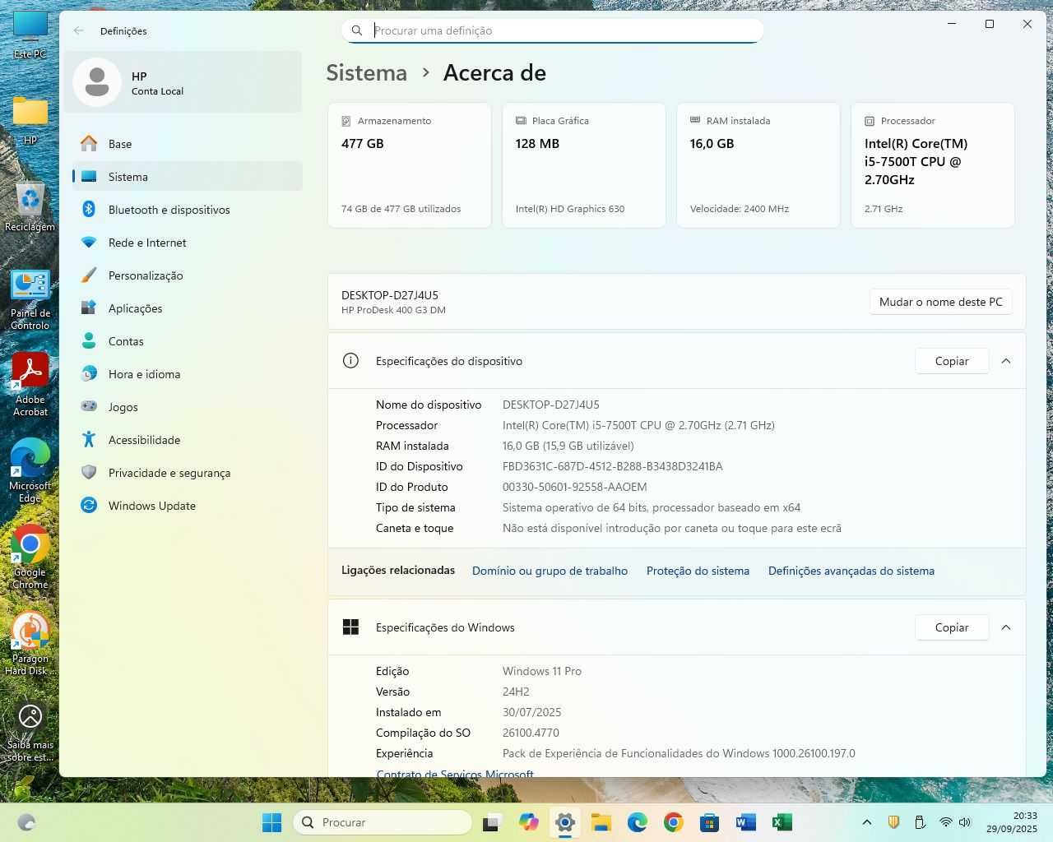Image resolution: width=1053 pixels, height=842 pixels.
Task: Open Hora e idioma settings
Action: [188, 374]
